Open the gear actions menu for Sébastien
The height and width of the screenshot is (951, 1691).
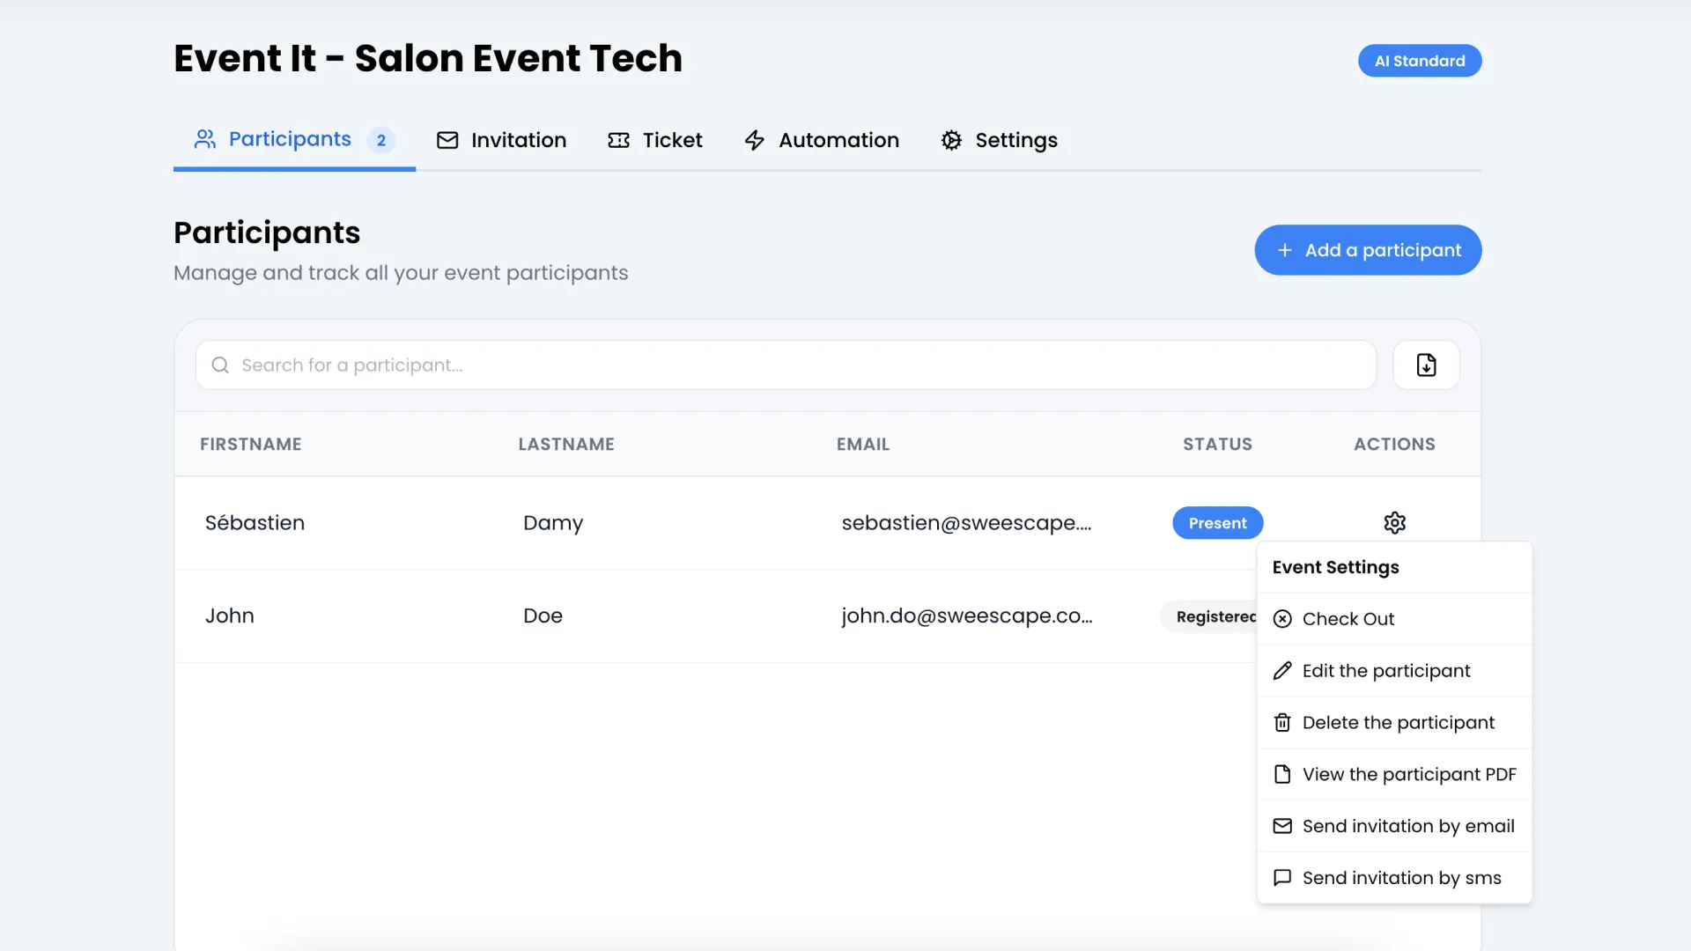[x=1394, y=523]
